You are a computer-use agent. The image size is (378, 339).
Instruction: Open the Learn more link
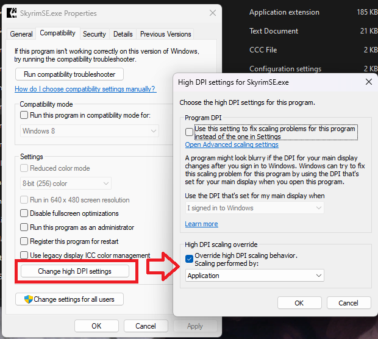tap(201, 224)
